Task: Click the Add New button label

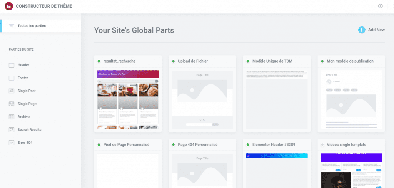Action: coord(376,30)
